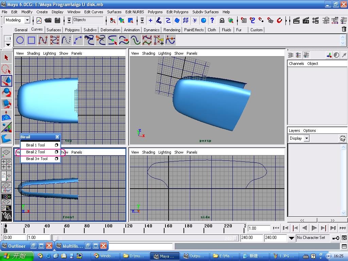348x261 pixels.
Task: Select the Arc tool shelf icon
Action: click(x=78, y=40)
